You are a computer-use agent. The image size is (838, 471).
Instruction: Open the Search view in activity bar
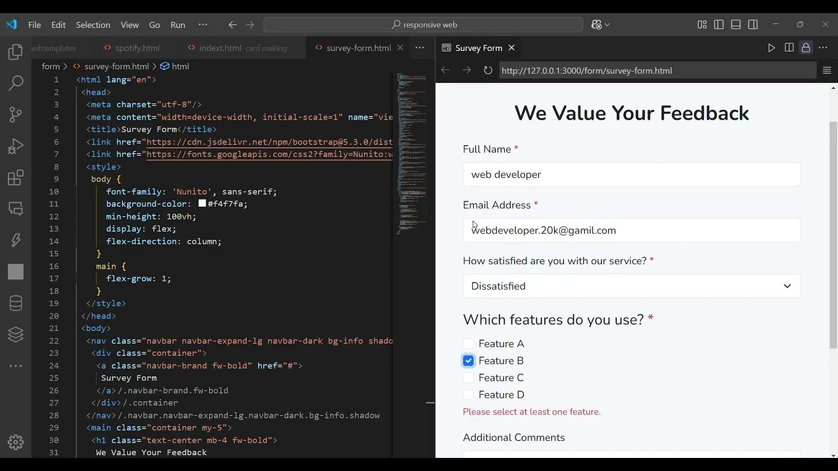16,83
